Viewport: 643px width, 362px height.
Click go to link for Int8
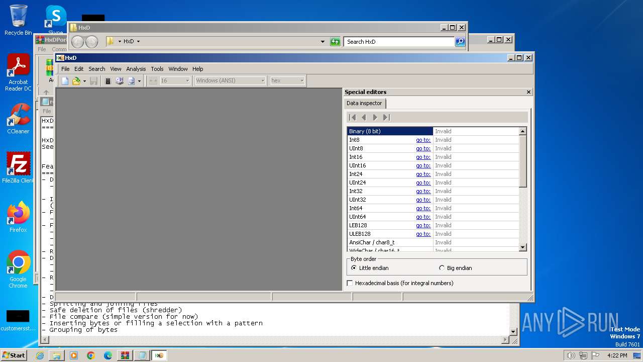tap(423, 140)
